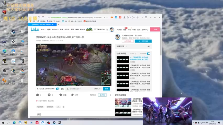Open the three-dot more tools icon

pyautogui.click(x=142, y=17)
